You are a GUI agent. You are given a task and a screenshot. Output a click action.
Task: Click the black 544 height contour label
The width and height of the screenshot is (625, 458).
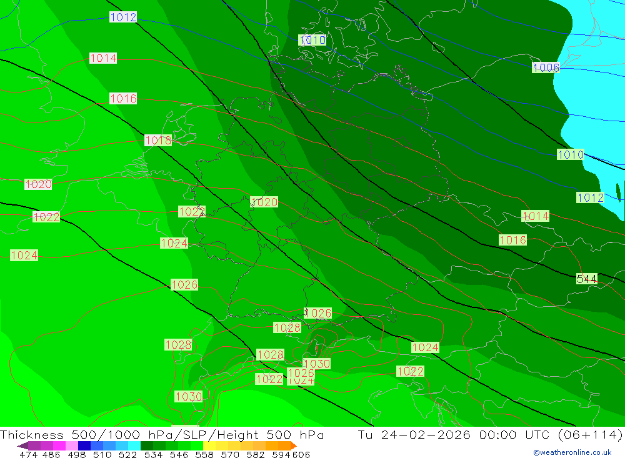tap(587, 279)
